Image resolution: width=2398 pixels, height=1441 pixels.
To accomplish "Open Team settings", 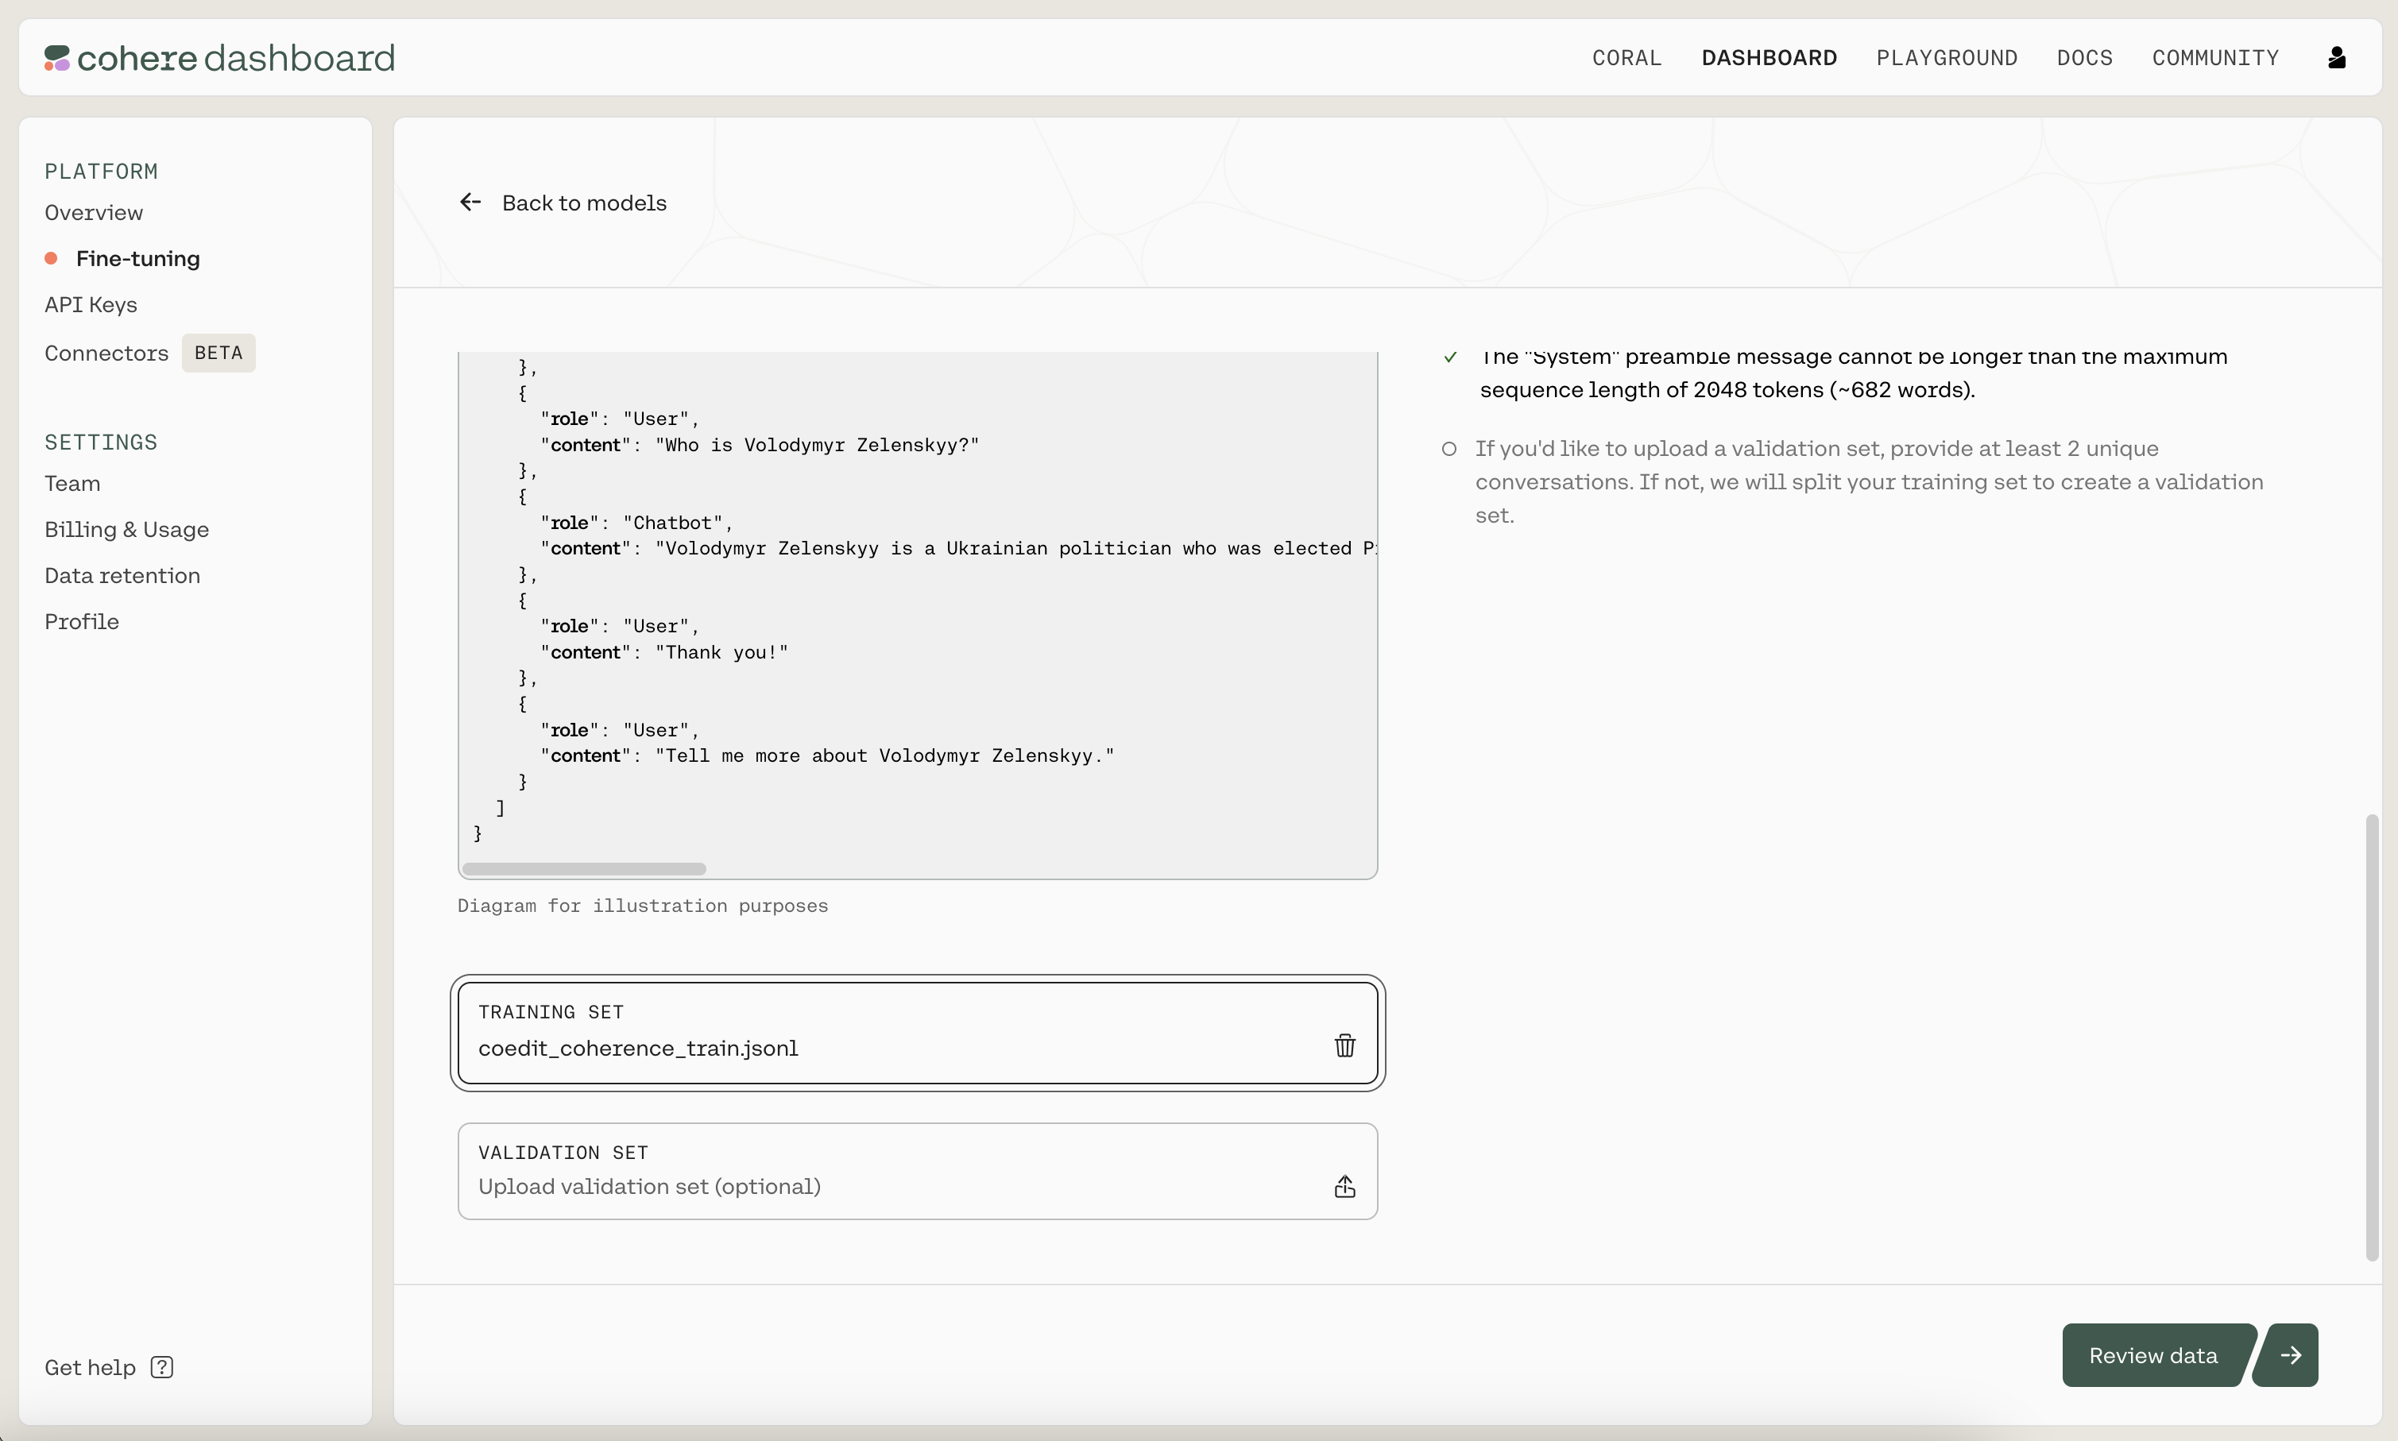I will click(x=73, y=484).
